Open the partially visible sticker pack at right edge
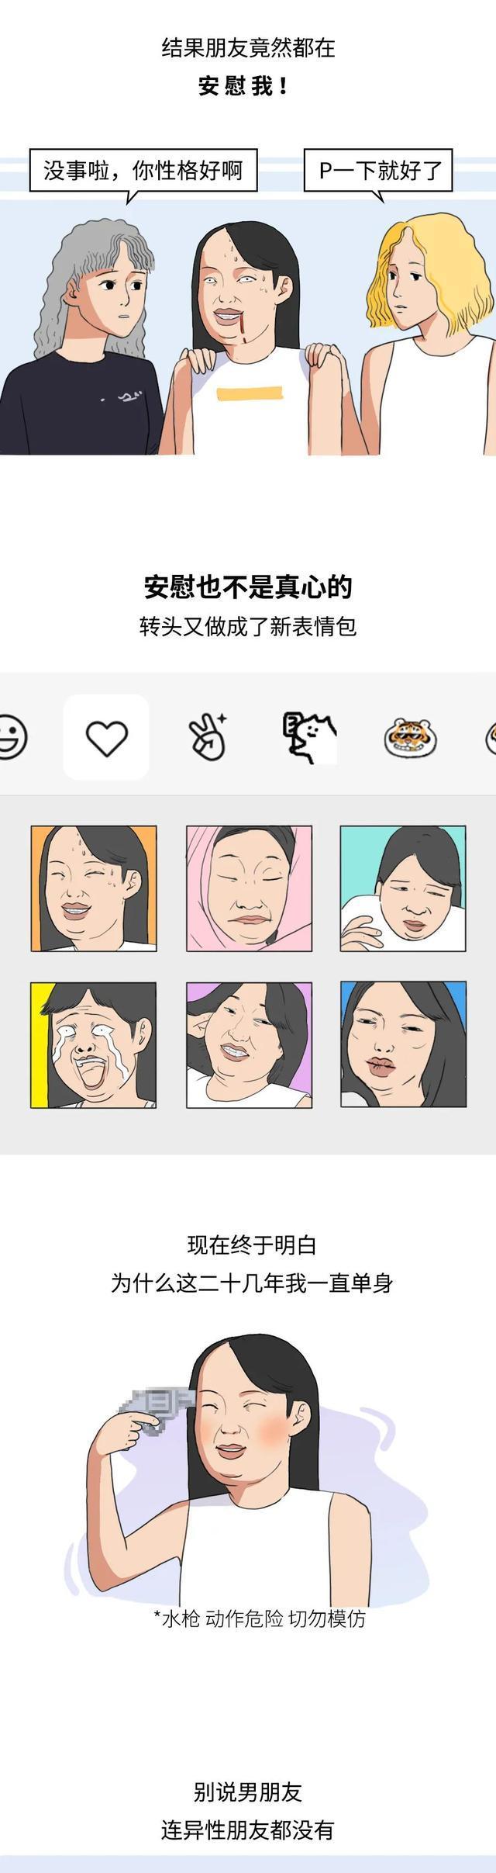The image size is (496, 1873). coord(491,738)
